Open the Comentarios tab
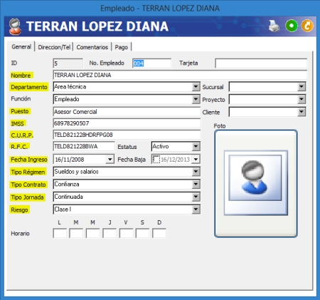This screenshot has height=300, width=320. tap(92, 47)
